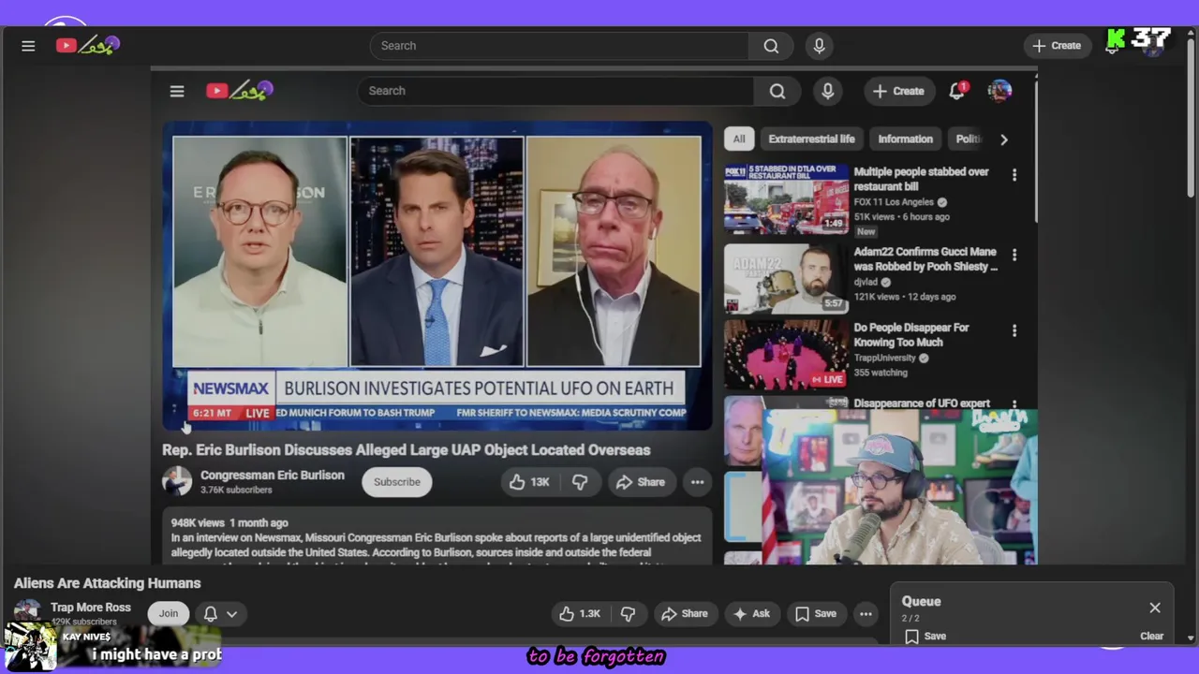Open the outer YouTube hamburger guide menu
The width and height of the screenshot is (1199, 674).
(28, 46)
